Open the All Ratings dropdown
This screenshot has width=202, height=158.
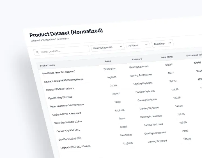coord(162,43)
